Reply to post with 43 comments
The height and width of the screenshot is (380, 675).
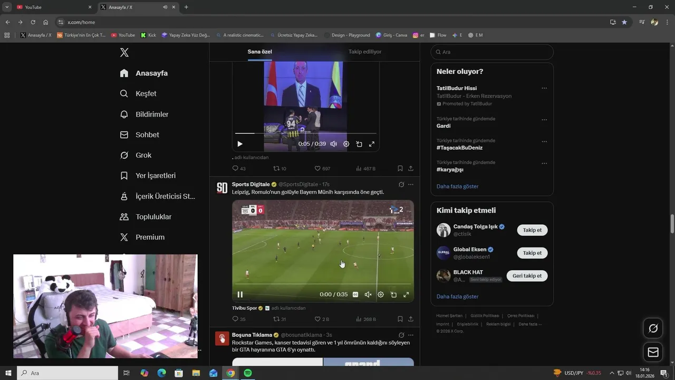coord(239,168)
